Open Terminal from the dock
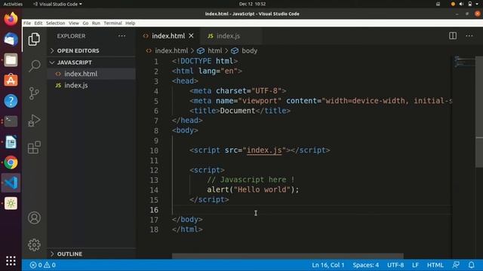 click(11, 121)
